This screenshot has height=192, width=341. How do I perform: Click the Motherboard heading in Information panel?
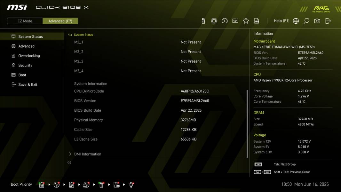[264, 41]
